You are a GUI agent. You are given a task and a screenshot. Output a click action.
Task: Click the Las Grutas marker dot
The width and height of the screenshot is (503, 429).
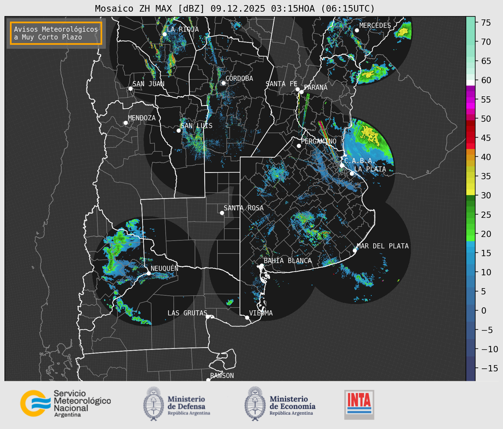[x=208, y=317]
